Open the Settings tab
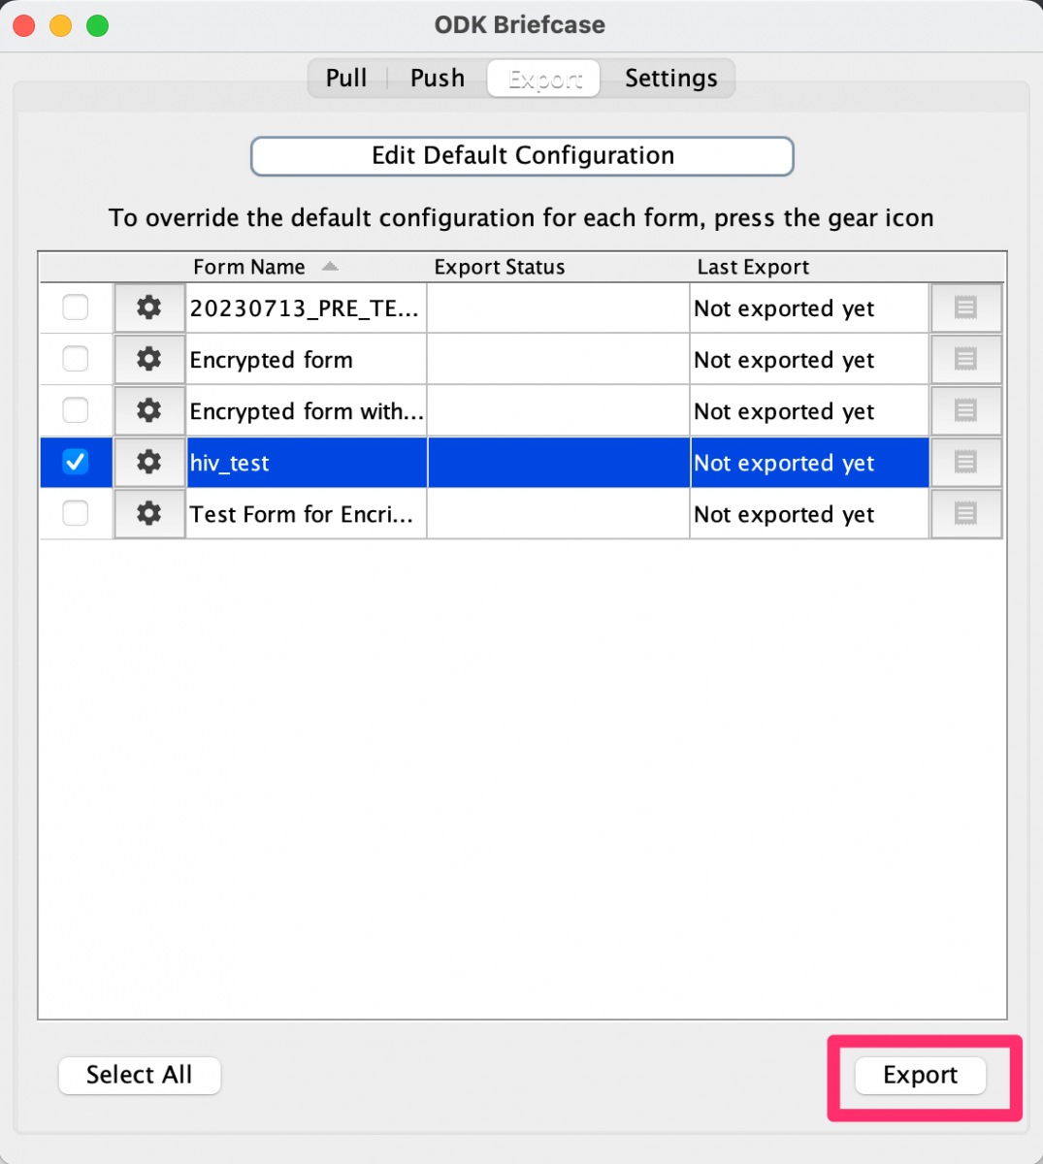 tap(670, 78)
